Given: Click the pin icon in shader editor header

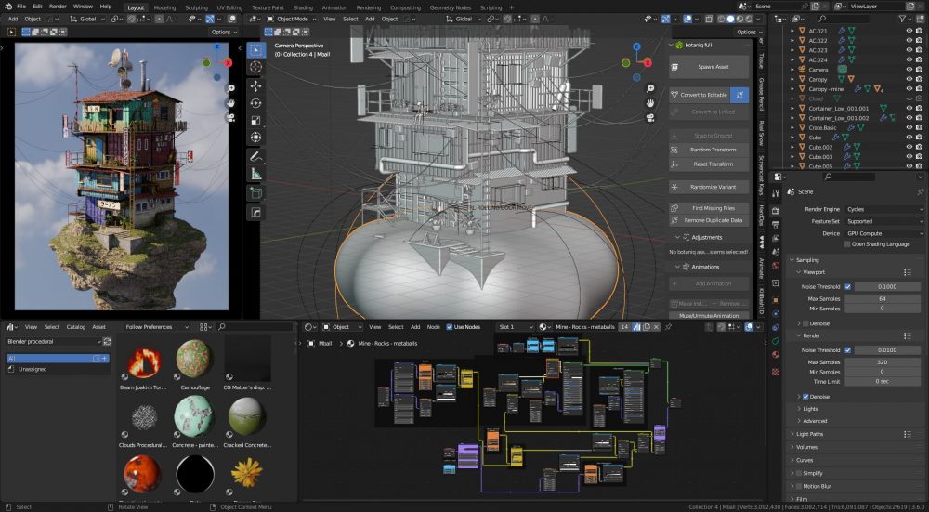Looking at the screenshot, I should point(668,327).
